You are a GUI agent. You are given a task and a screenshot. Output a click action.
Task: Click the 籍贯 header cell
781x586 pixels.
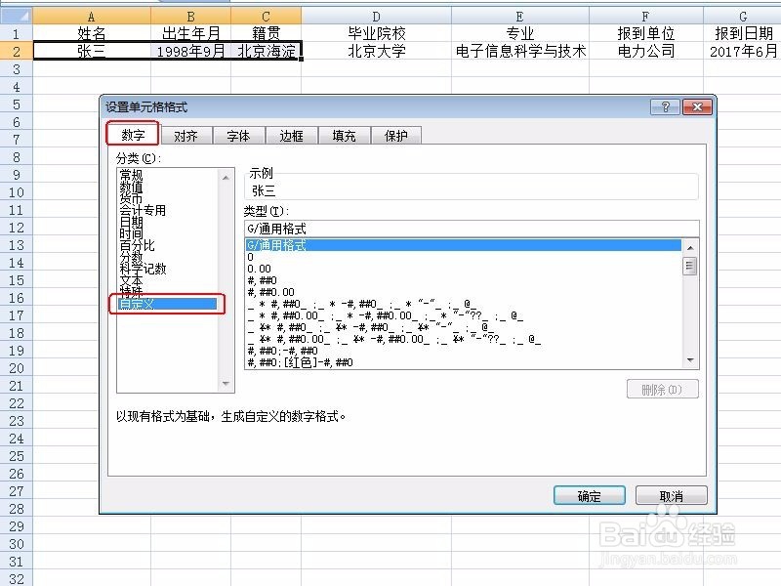(266, 33)
